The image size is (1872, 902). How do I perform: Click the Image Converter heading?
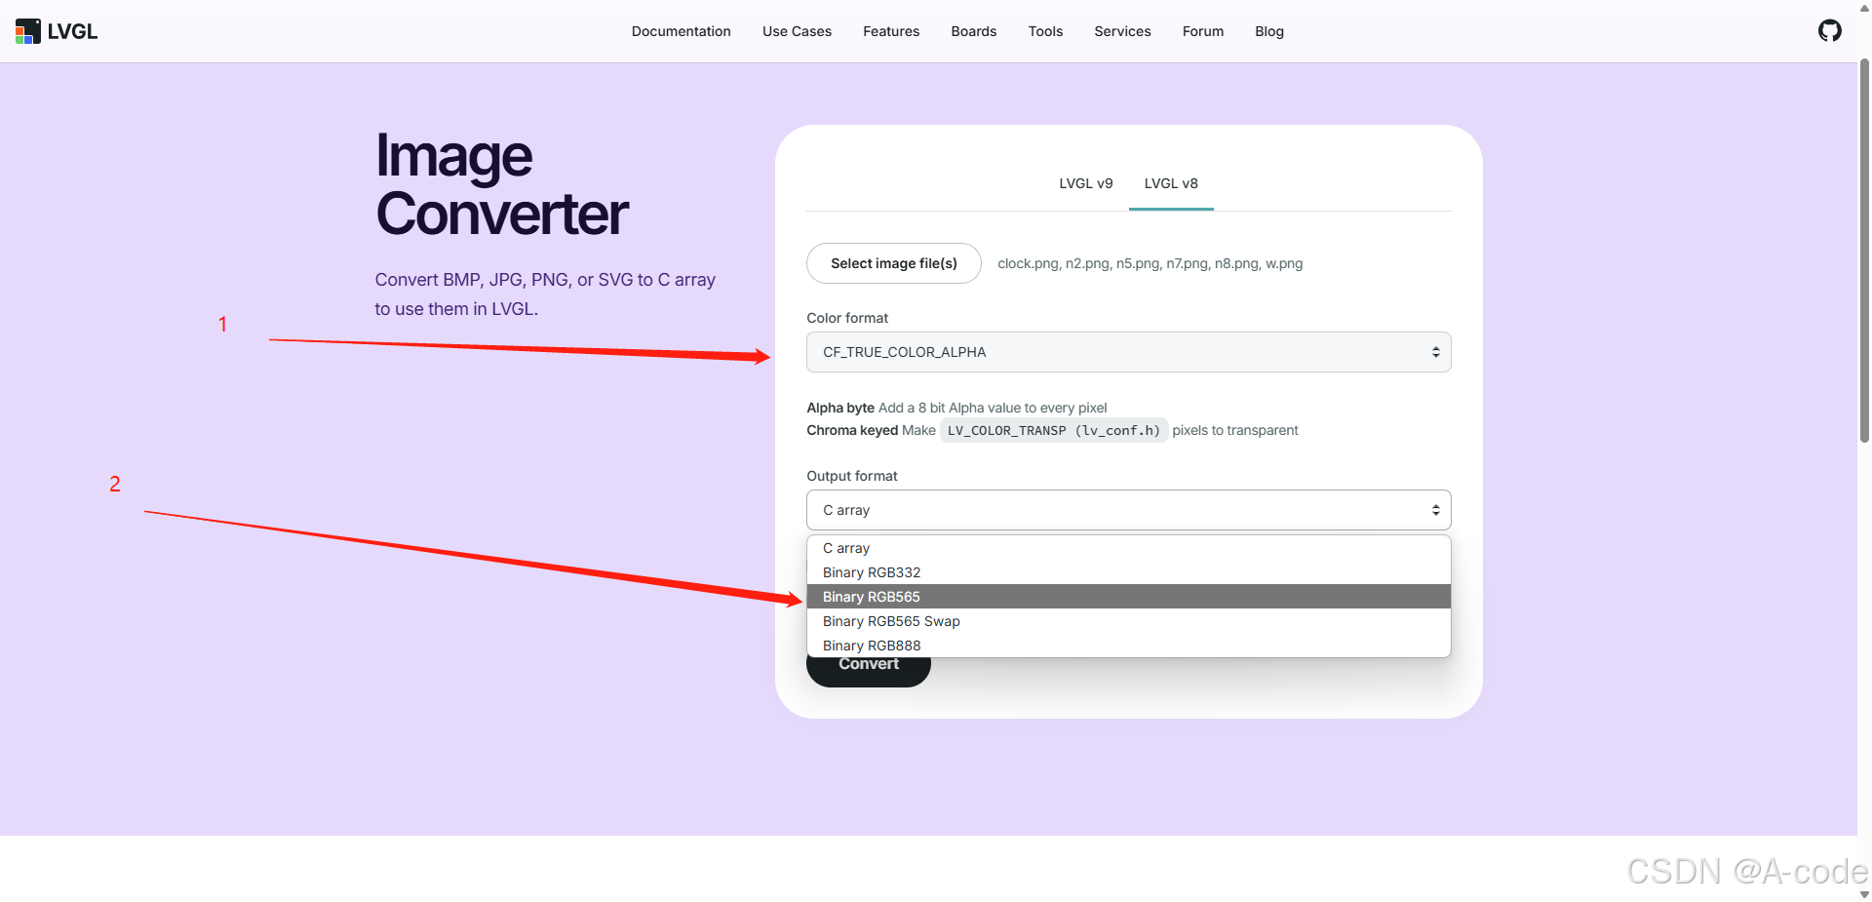coord(501,184)
